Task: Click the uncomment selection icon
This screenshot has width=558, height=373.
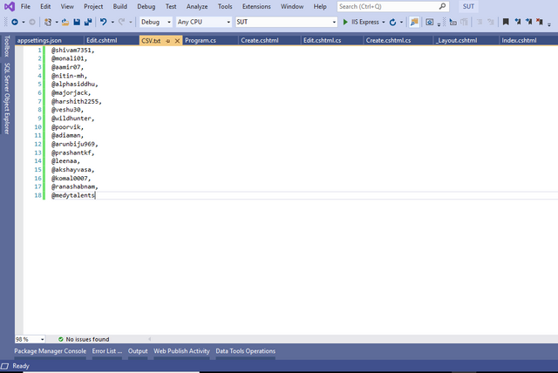Action: tap(464, 22)
